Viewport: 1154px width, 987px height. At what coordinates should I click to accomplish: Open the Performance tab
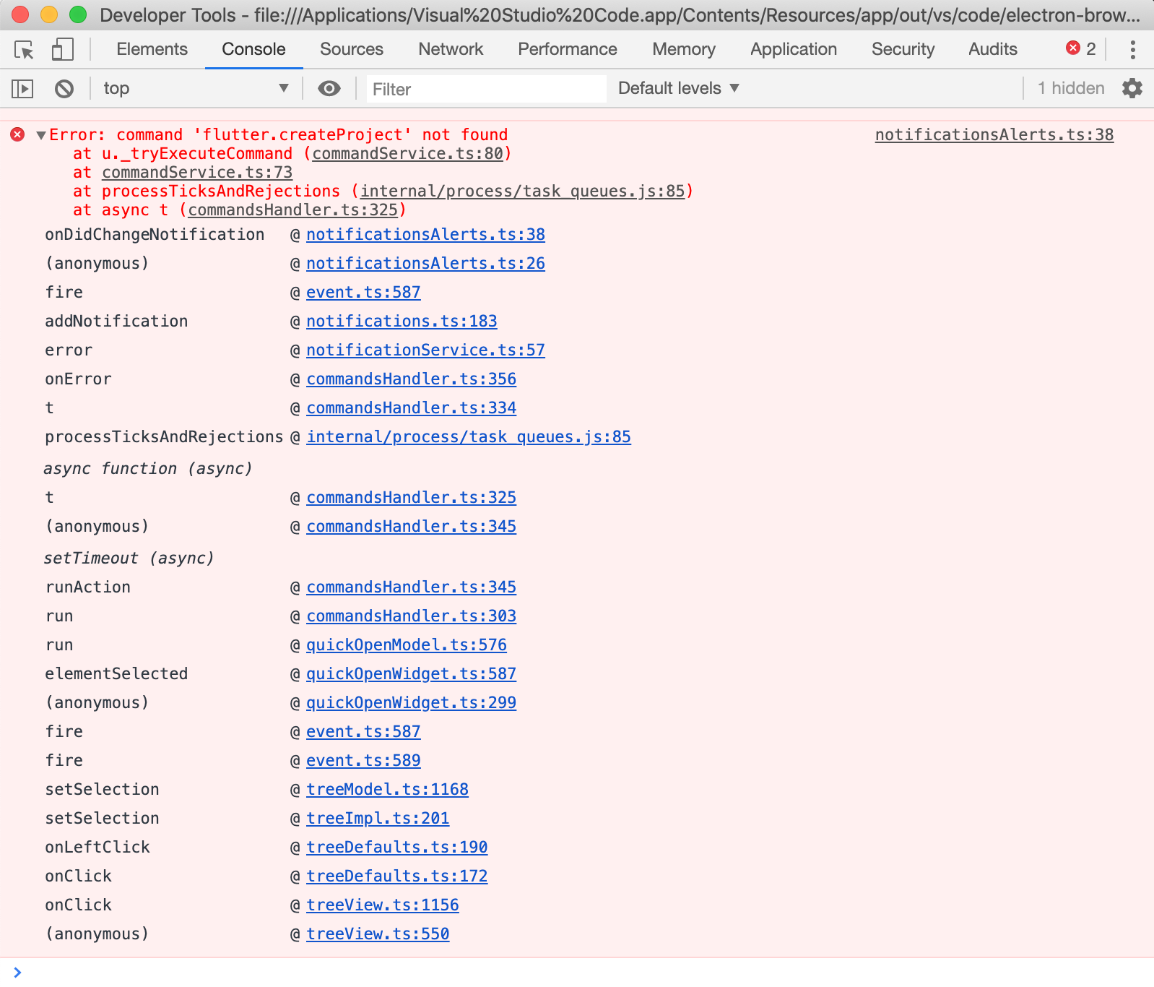[568, 49]
